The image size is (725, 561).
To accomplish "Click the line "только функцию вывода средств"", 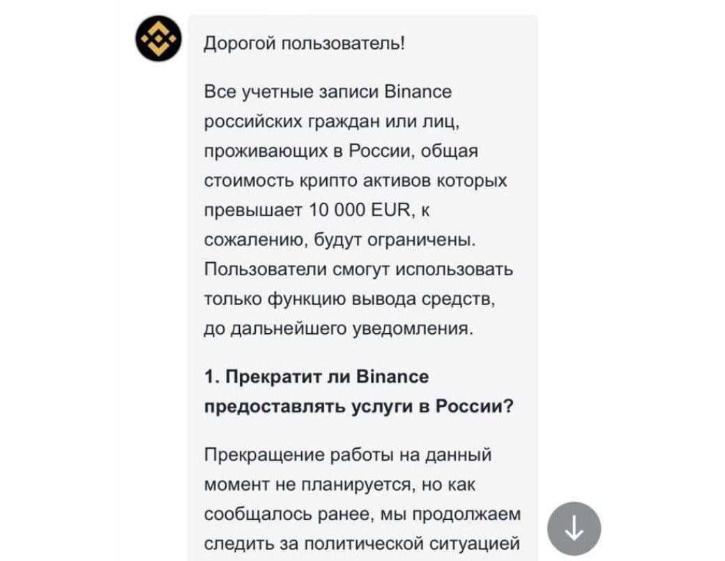I will 350,300.
